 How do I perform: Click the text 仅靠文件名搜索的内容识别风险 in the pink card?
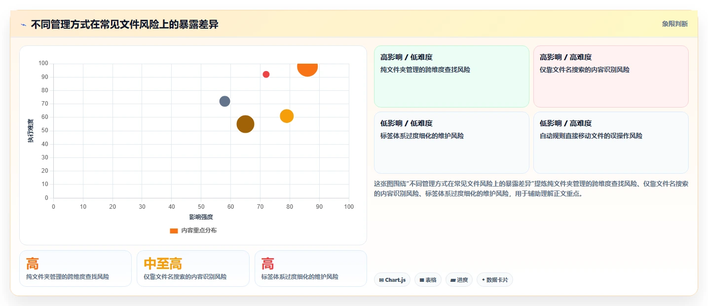point(585,70)
